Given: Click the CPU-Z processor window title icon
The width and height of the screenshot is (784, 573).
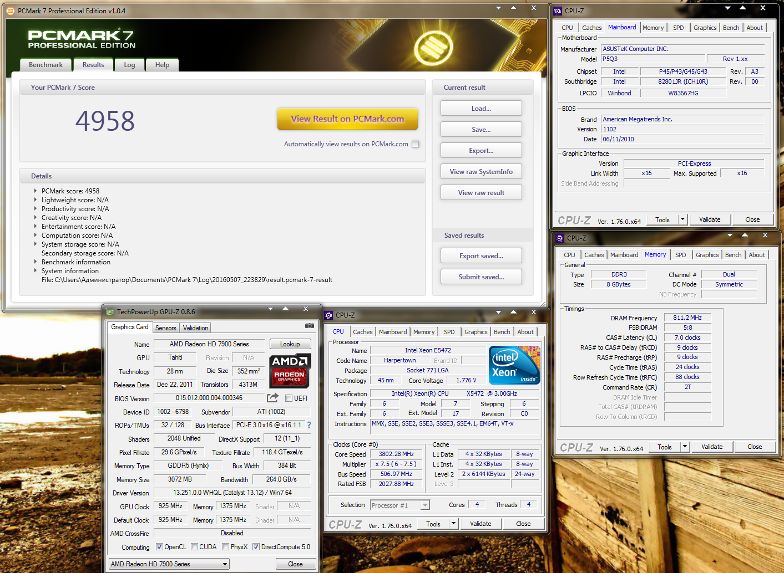Looking at the screenshot, I should pos(329,315).
